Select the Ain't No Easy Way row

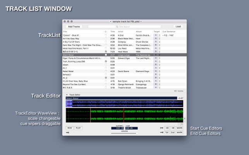125,39
